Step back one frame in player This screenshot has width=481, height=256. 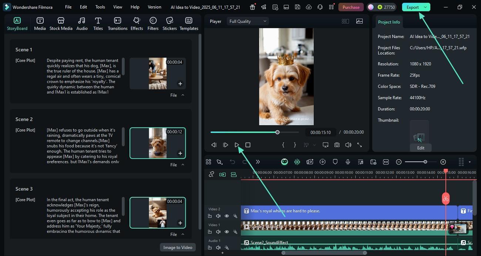(x=214, y=145)
